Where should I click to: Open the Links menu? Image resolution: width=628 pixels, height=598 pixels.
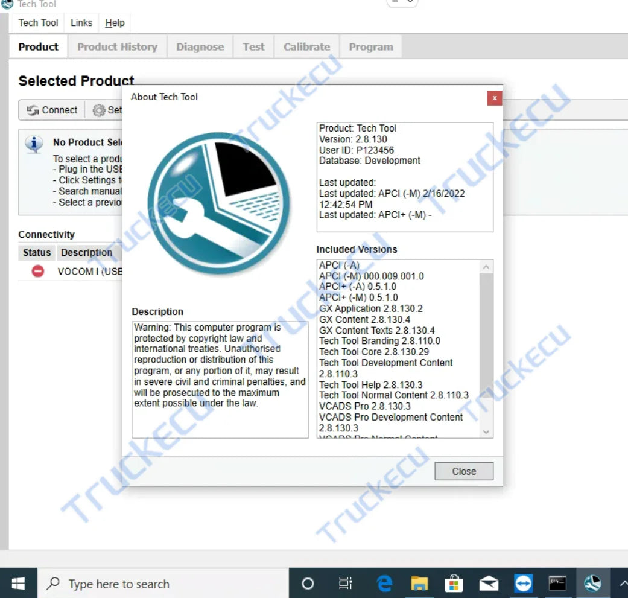[81, 23]
